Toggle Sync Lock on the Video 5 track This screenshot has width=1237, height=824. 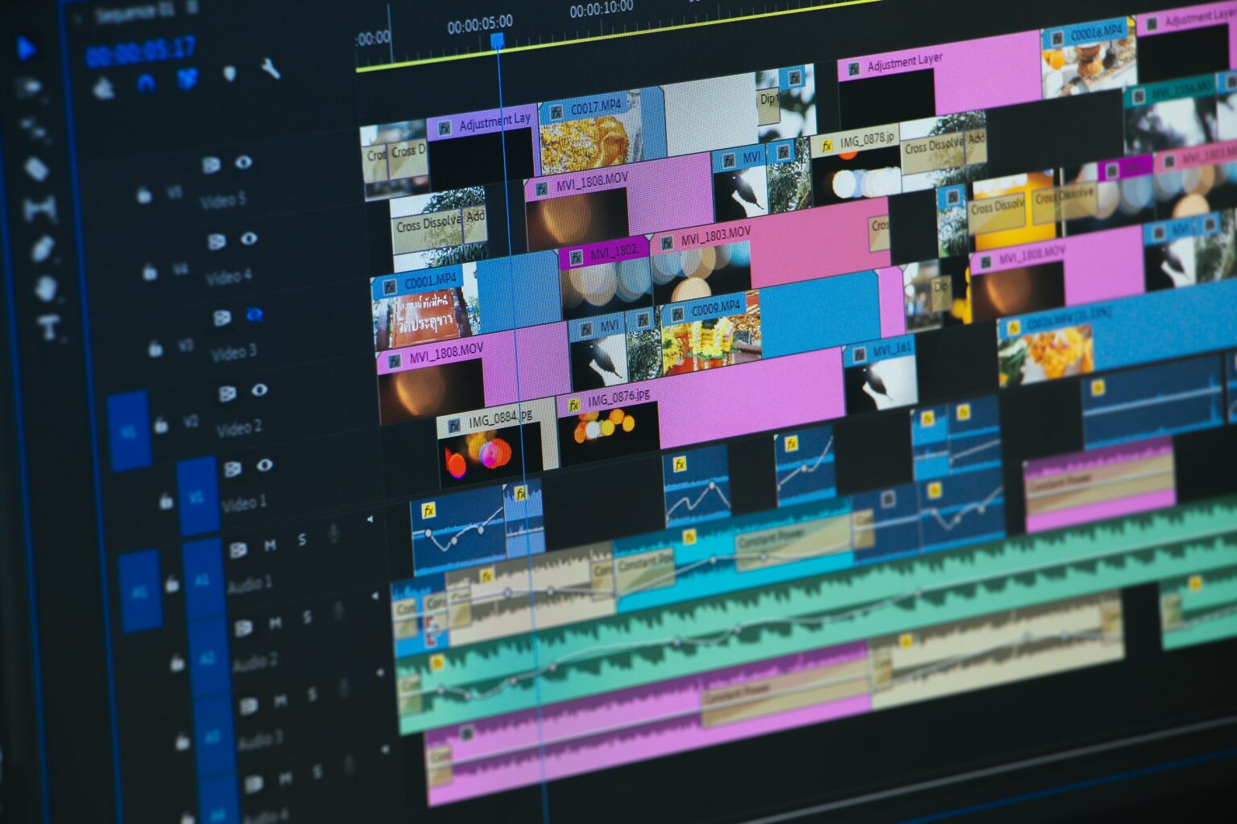coord(212,163)
